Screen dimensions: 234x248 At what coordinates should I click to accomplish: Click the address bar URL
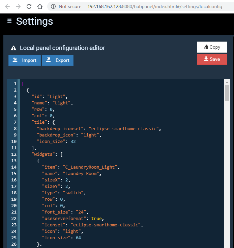tap(155, 6)
